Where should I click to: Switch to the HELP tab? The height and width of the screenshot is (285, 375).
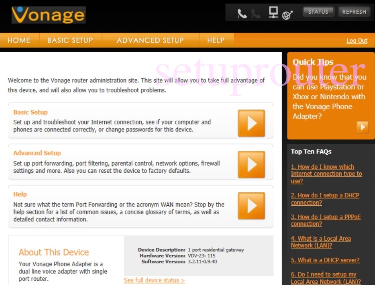tap(215, 40)
